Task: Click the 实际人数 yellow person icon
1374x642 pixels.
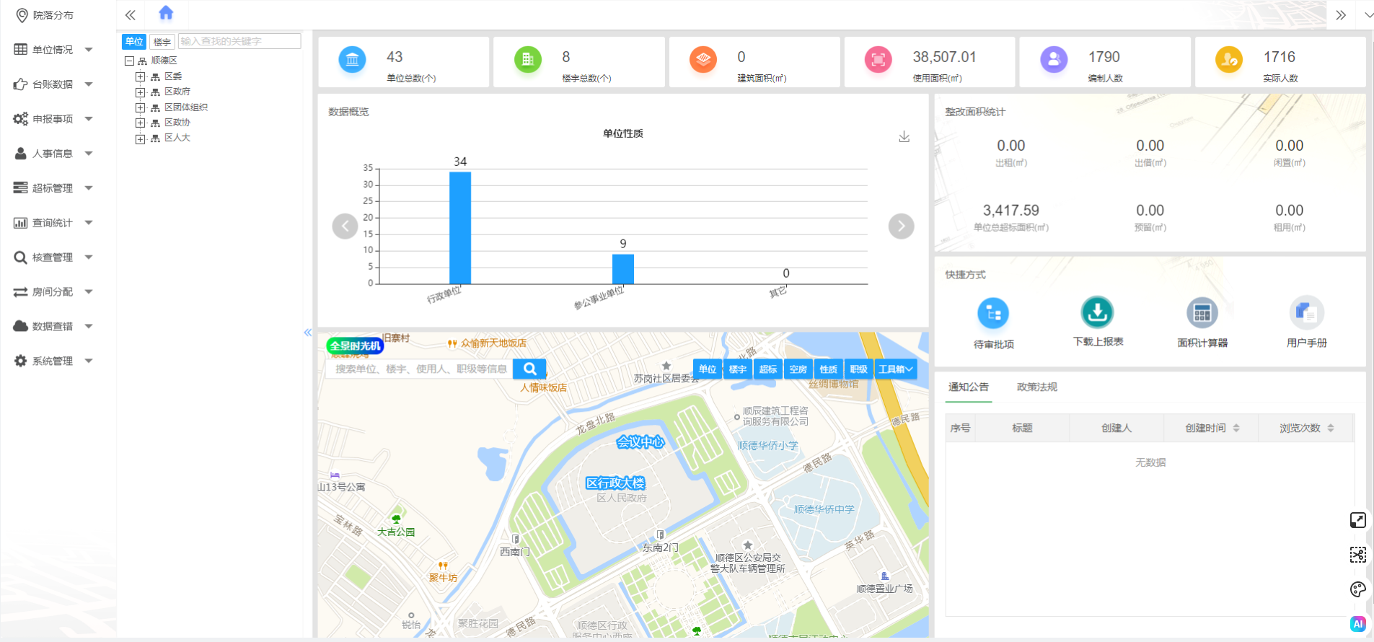Action: (1229, 60)
